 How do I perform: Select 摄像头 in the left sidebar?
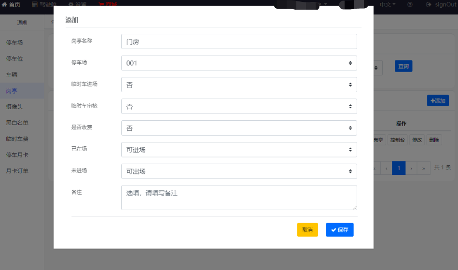(x=14, y=107)
